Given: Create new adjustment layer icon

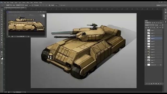Looking at the screenshot, I should (x=154, y=84).
